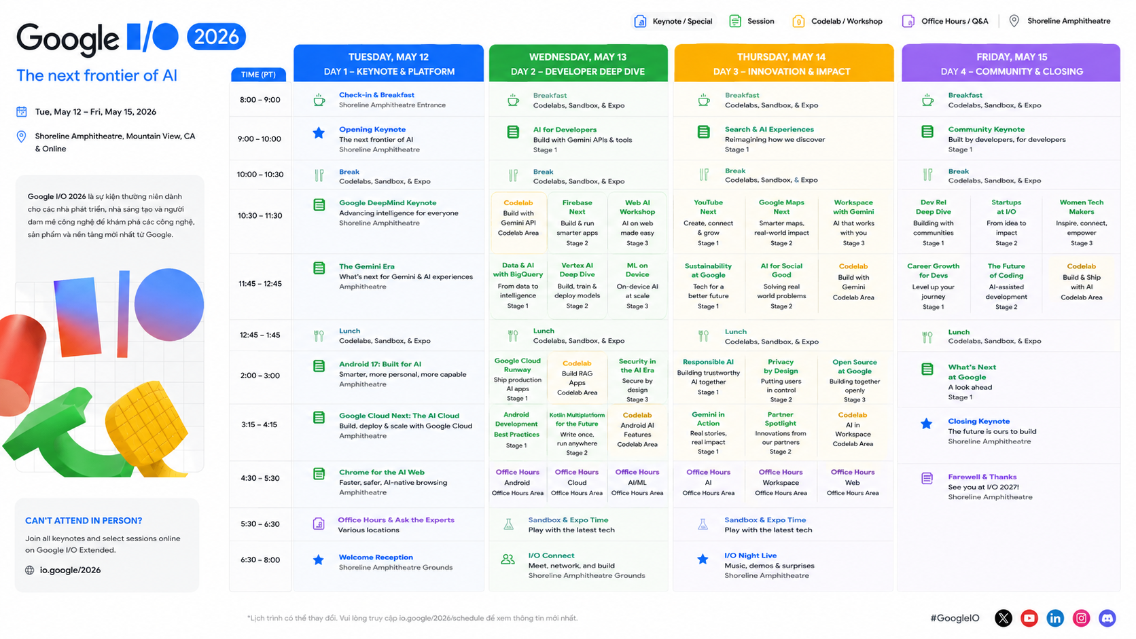Select the Friday, May 15 Day 4 header

click(1012, 63)
